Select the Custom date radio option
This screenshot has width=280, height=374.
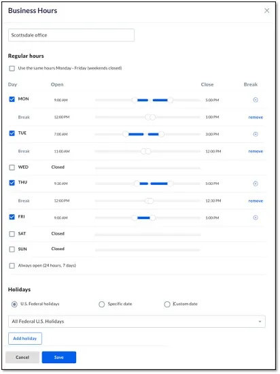click(167, 304)
